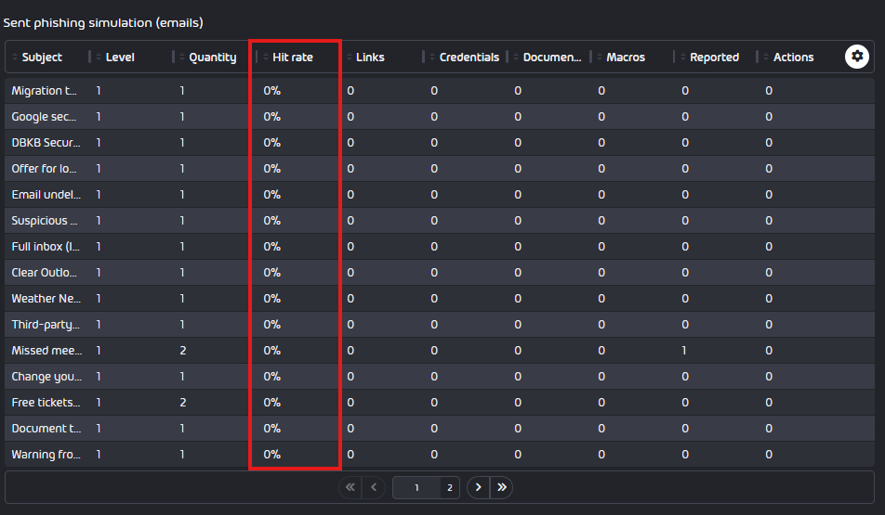Sort by Reported column header

coord(714,57)
